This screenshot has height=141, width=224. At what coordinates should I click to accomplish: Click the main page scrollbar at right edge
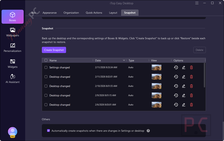[x=223, y=131]
